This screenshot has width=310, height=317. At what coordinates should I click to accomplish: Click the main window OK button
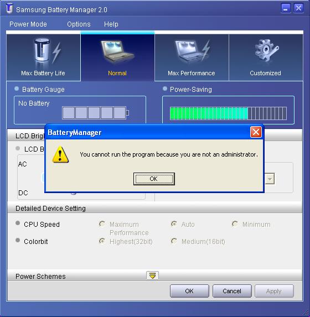pos(189,291)
